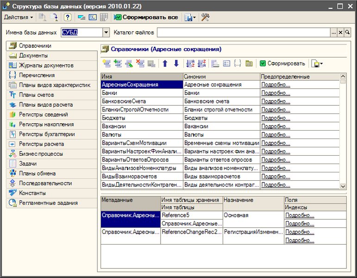This screenshot has height=278, width=357.
Task: Click the curly braces icon in list toolbar
Action: [x=238, y=63]
